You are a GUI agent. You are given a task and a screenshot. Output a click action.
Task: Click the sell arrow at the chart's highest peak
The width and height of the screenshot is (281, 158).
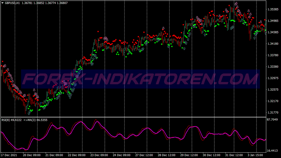pos(236,4)
